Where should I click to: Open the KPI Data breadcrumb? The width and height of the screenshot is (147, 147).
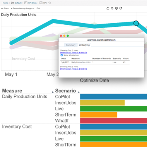(32, 3)
